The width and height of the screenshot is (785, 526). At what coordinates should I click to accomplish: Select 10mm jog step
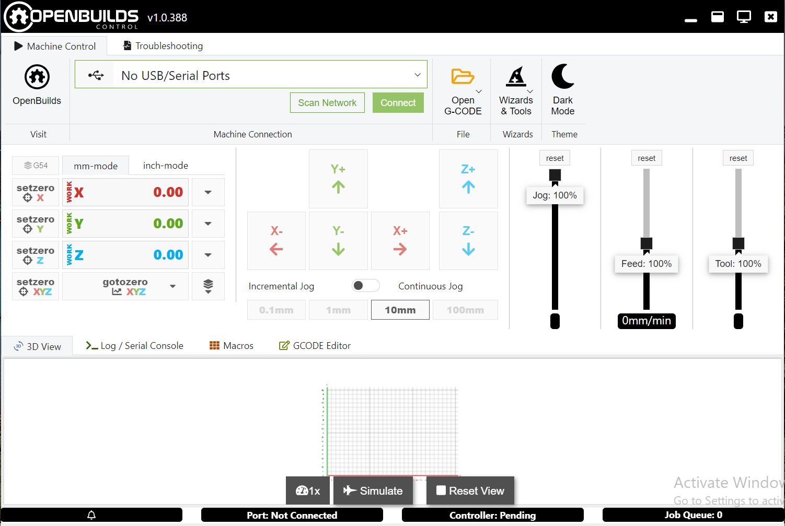[x=400, y=310]
